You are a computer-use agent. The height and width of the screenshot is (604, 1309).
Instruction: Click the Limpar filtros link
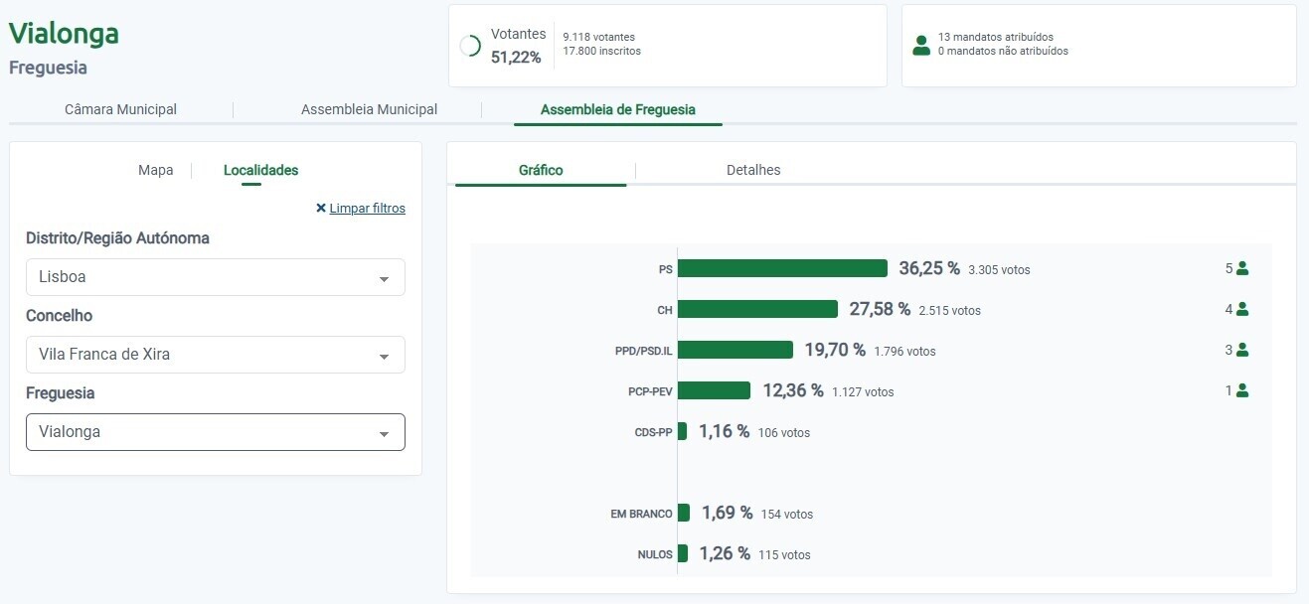(367, 209)
